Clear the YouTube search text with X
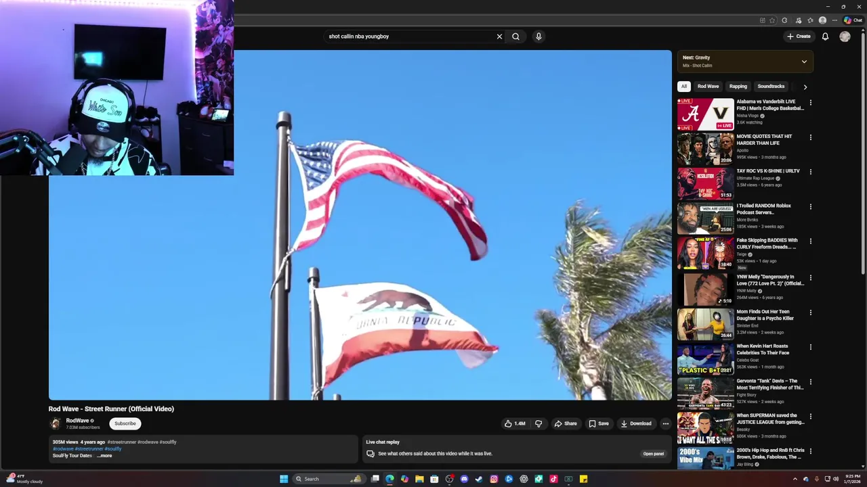 pos(500,37)
